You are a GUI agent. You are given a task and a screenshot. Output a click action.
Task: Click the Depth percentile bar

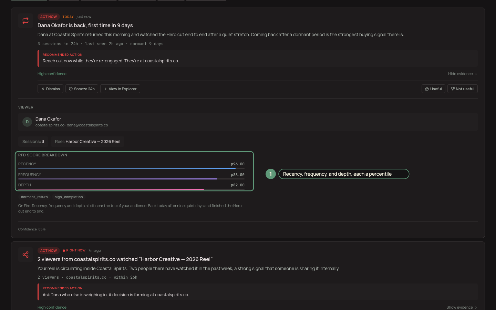tap(131, 189)
